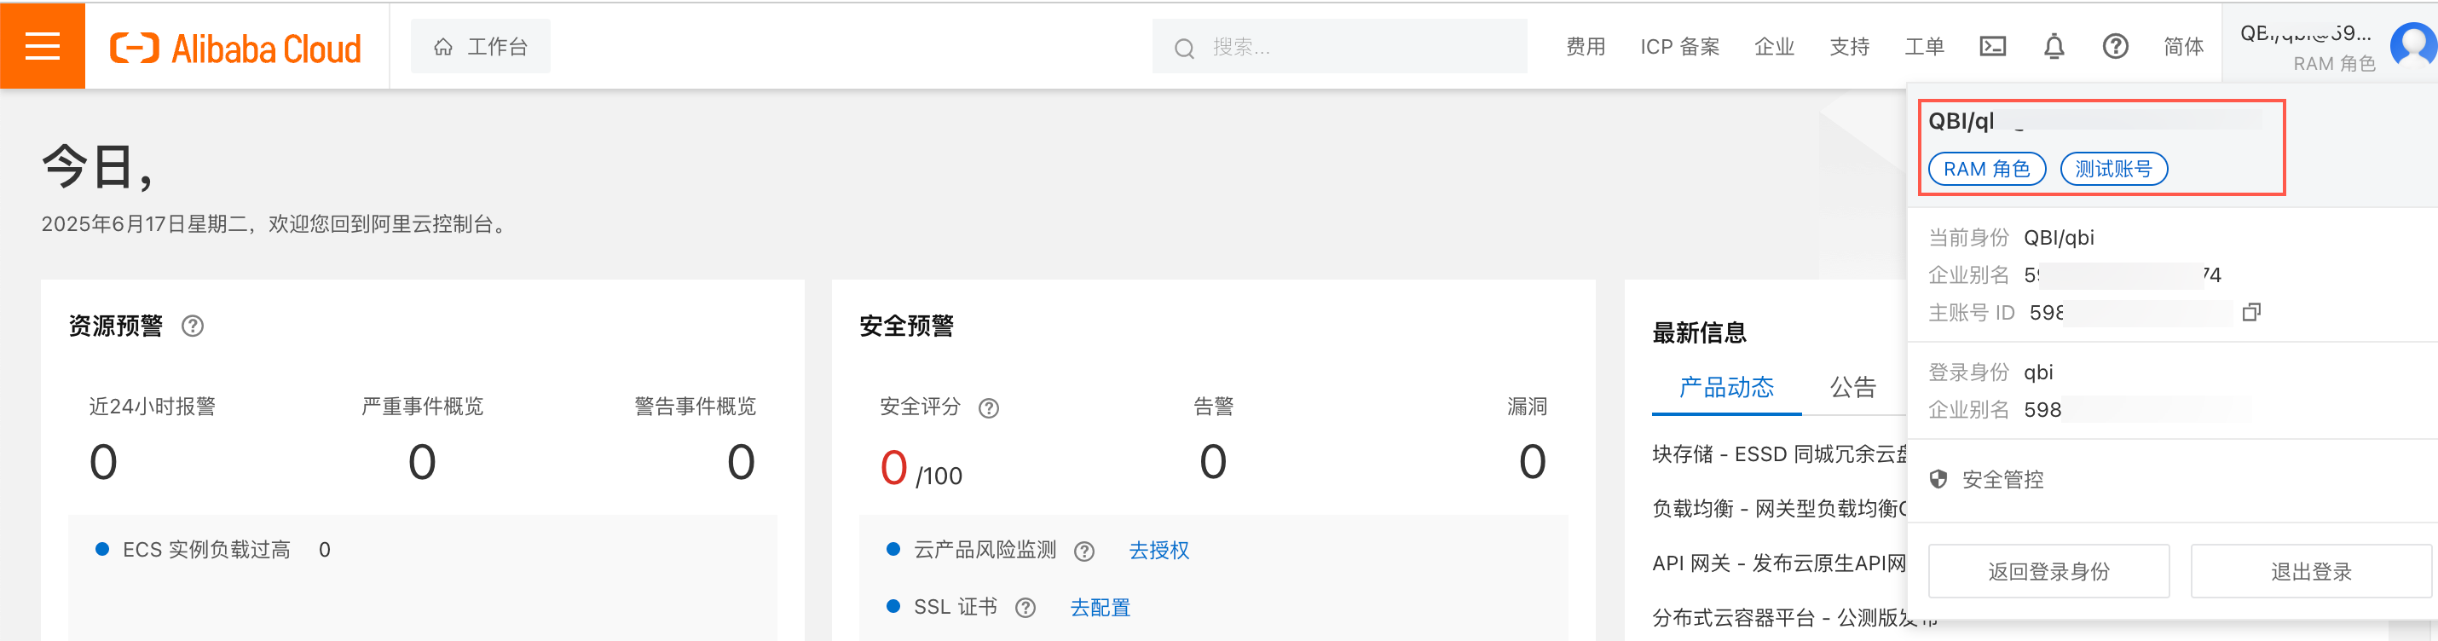Screen dimensions: 2438x641
Task: Expand the 支持 menu in header
Action: click(1848, 46)
